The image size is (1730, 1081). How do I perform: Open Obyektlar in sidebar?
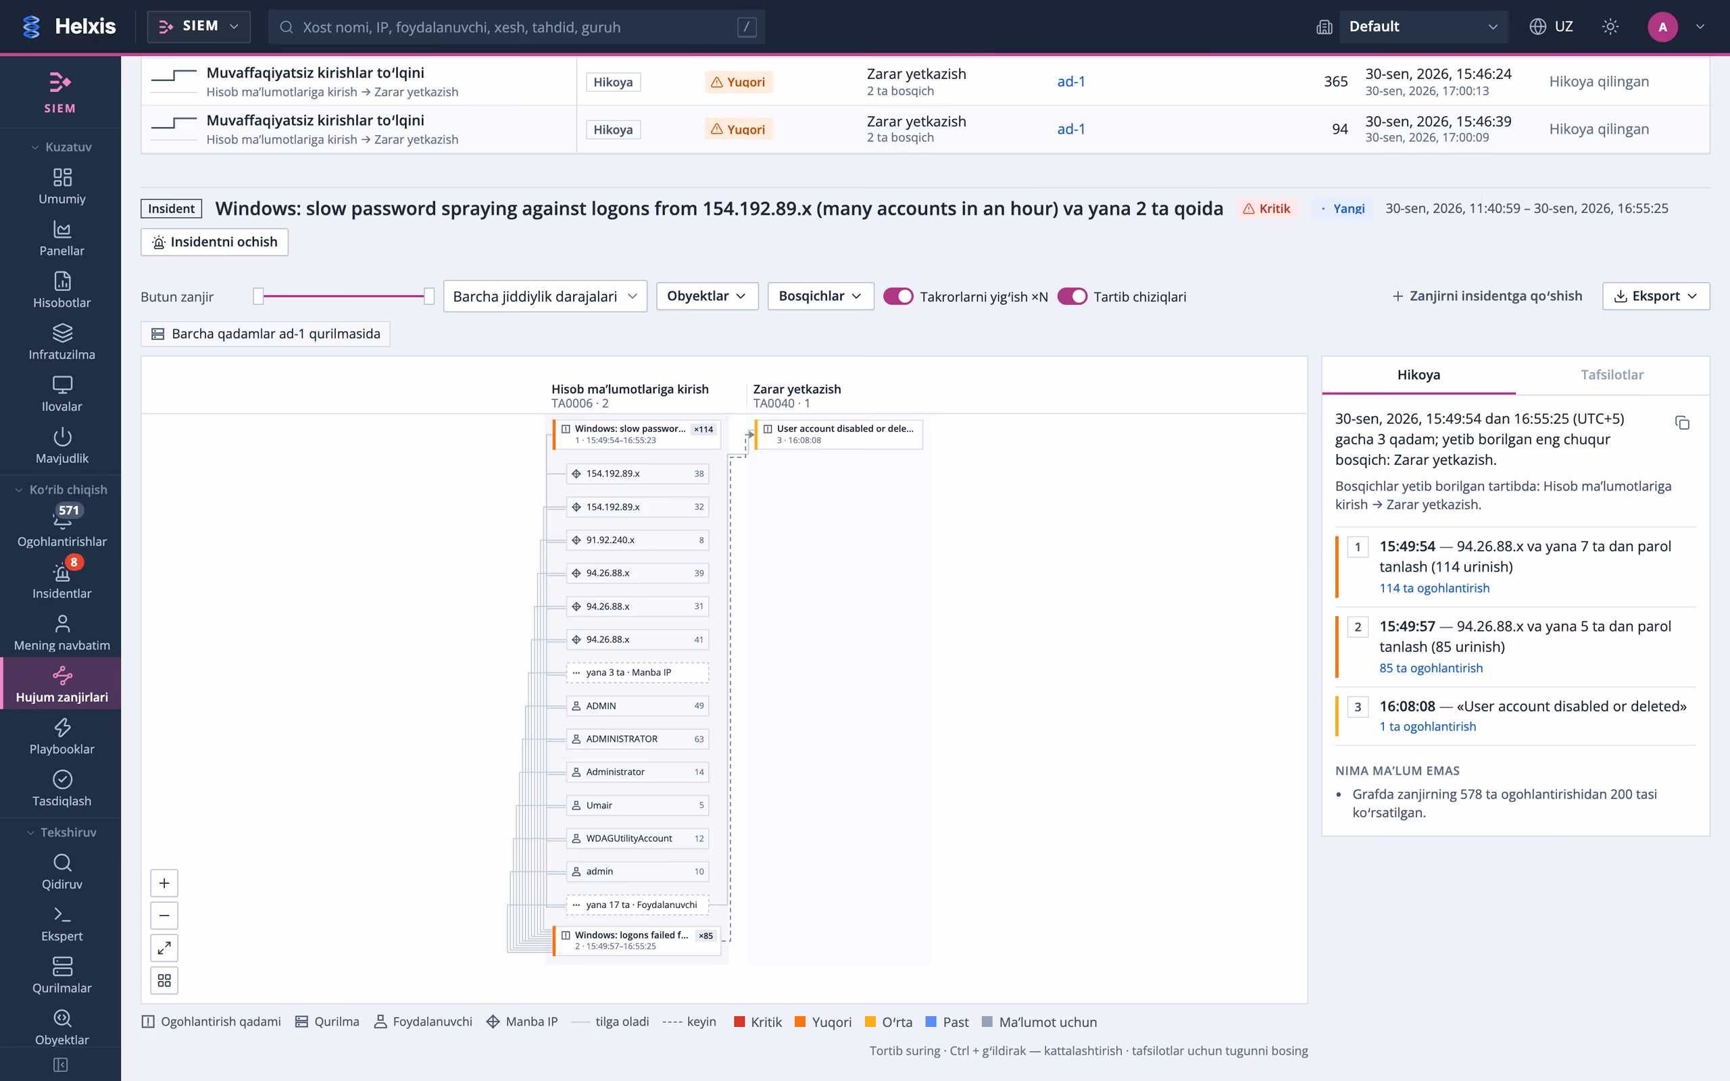(x=61, y=1028)
